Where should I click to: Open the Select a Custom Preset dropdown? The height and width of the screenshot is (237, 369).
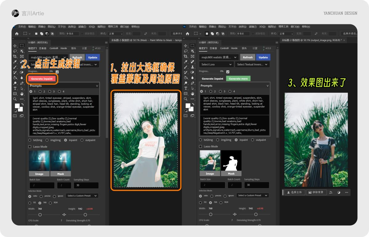[82, 196]
